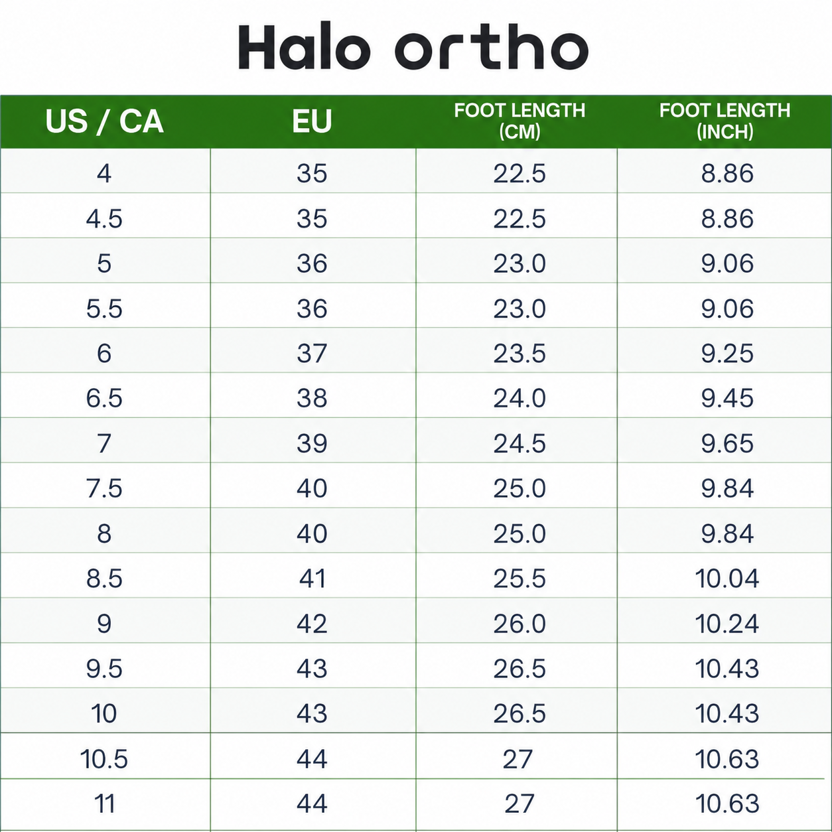Select the 9.25 inch cell
832x832 pixels.
click(725, 352)
